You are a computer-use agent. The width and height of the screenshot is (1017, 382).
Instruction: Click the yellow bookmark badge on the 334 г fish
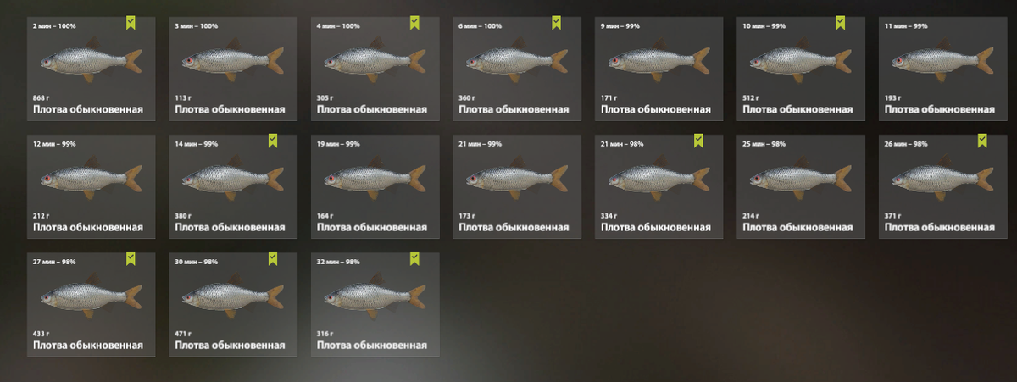tap(698, 141)
